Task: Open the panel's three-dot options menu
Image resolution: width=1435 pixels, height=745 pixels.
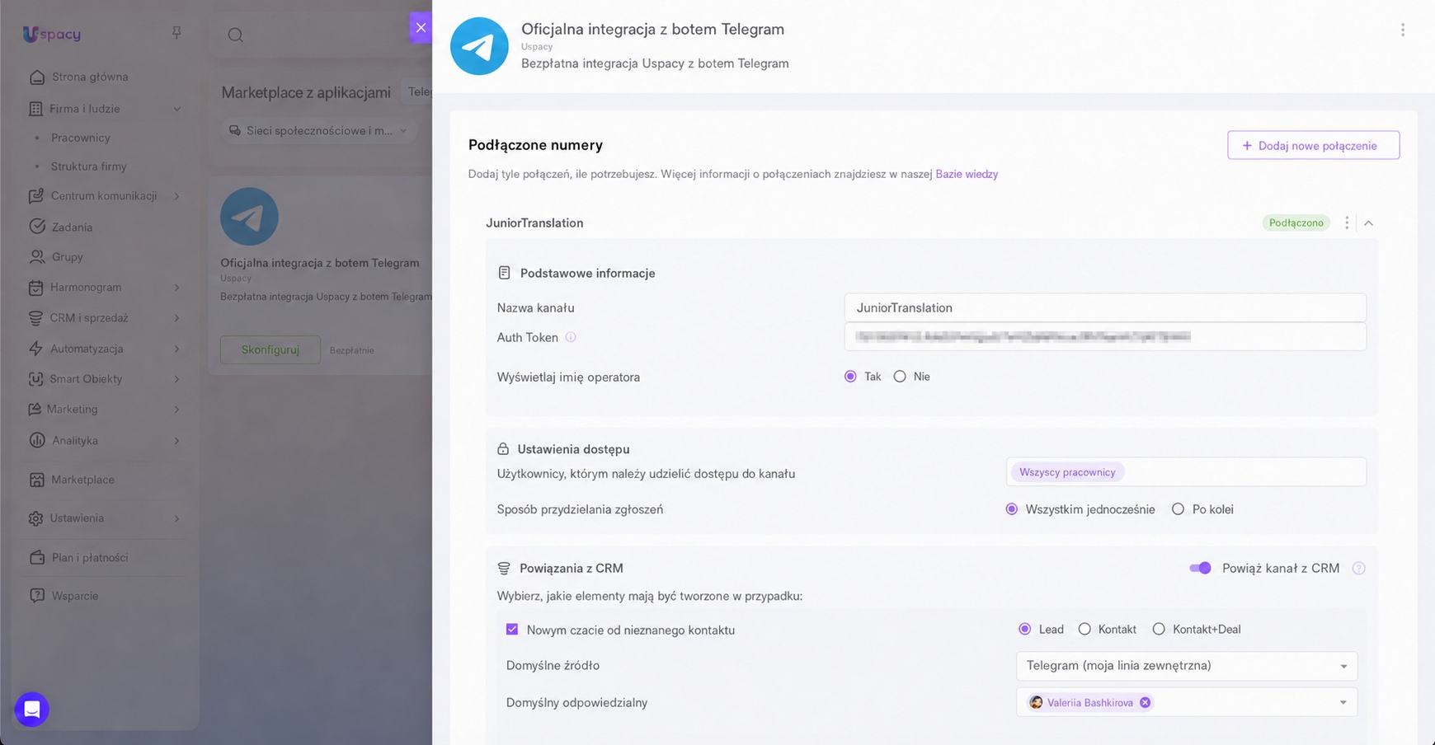Action: pyautogui.click(x=1402, y=30)
